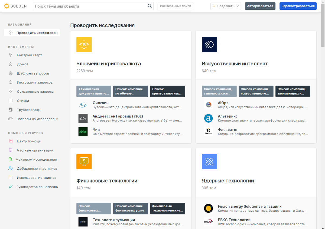325x229 pixels.
Task: Open the Чиа entry title
Action: (x=96, y=130)
